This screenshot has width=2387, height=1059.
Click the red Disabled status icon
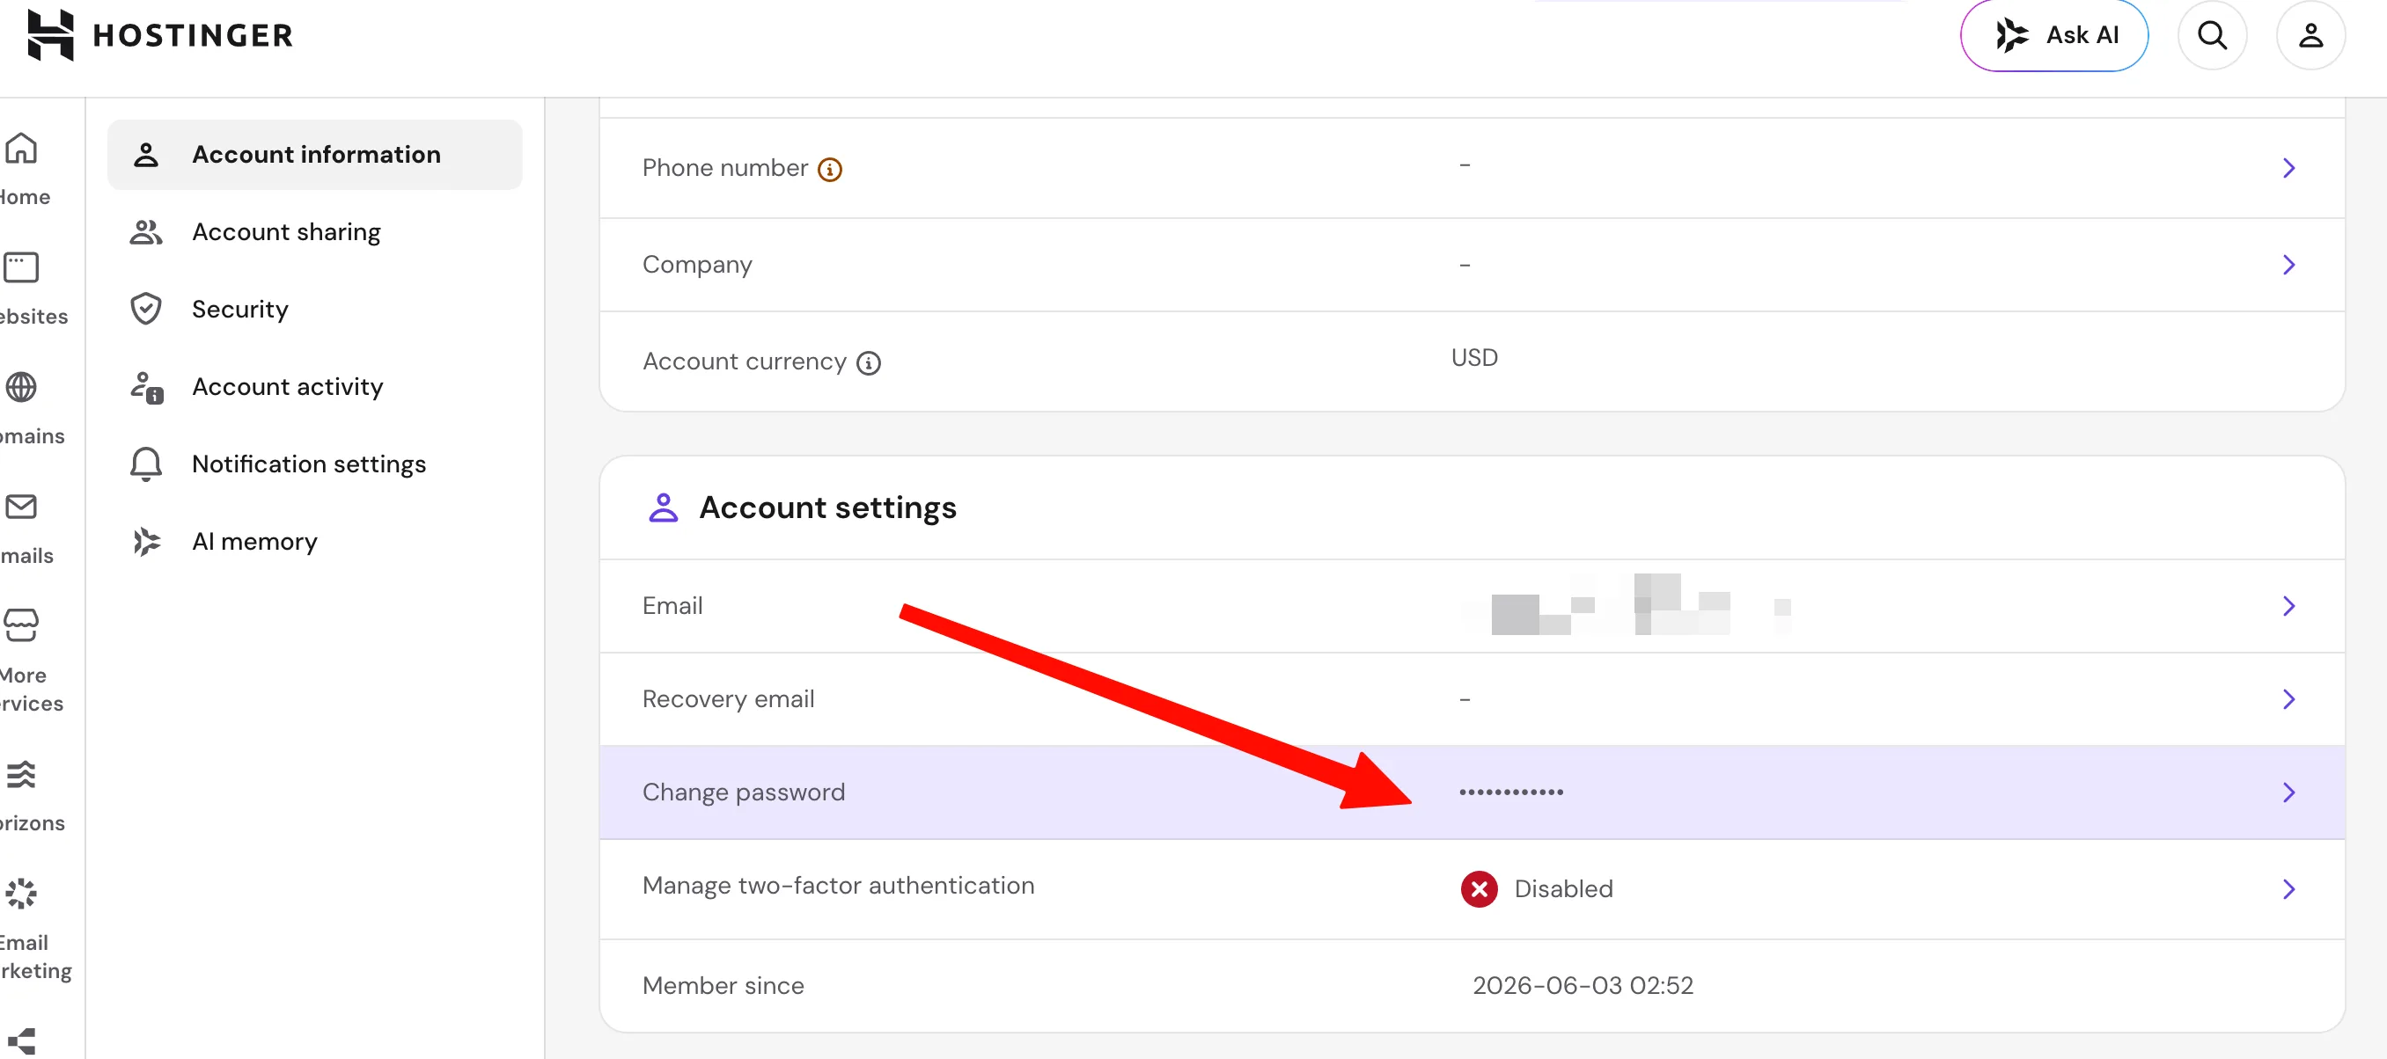coord(1479,888)
